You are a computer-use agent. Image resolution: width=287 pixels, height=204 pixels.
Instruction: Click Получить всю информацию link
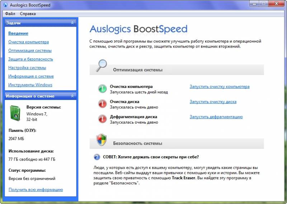(36, 190)
